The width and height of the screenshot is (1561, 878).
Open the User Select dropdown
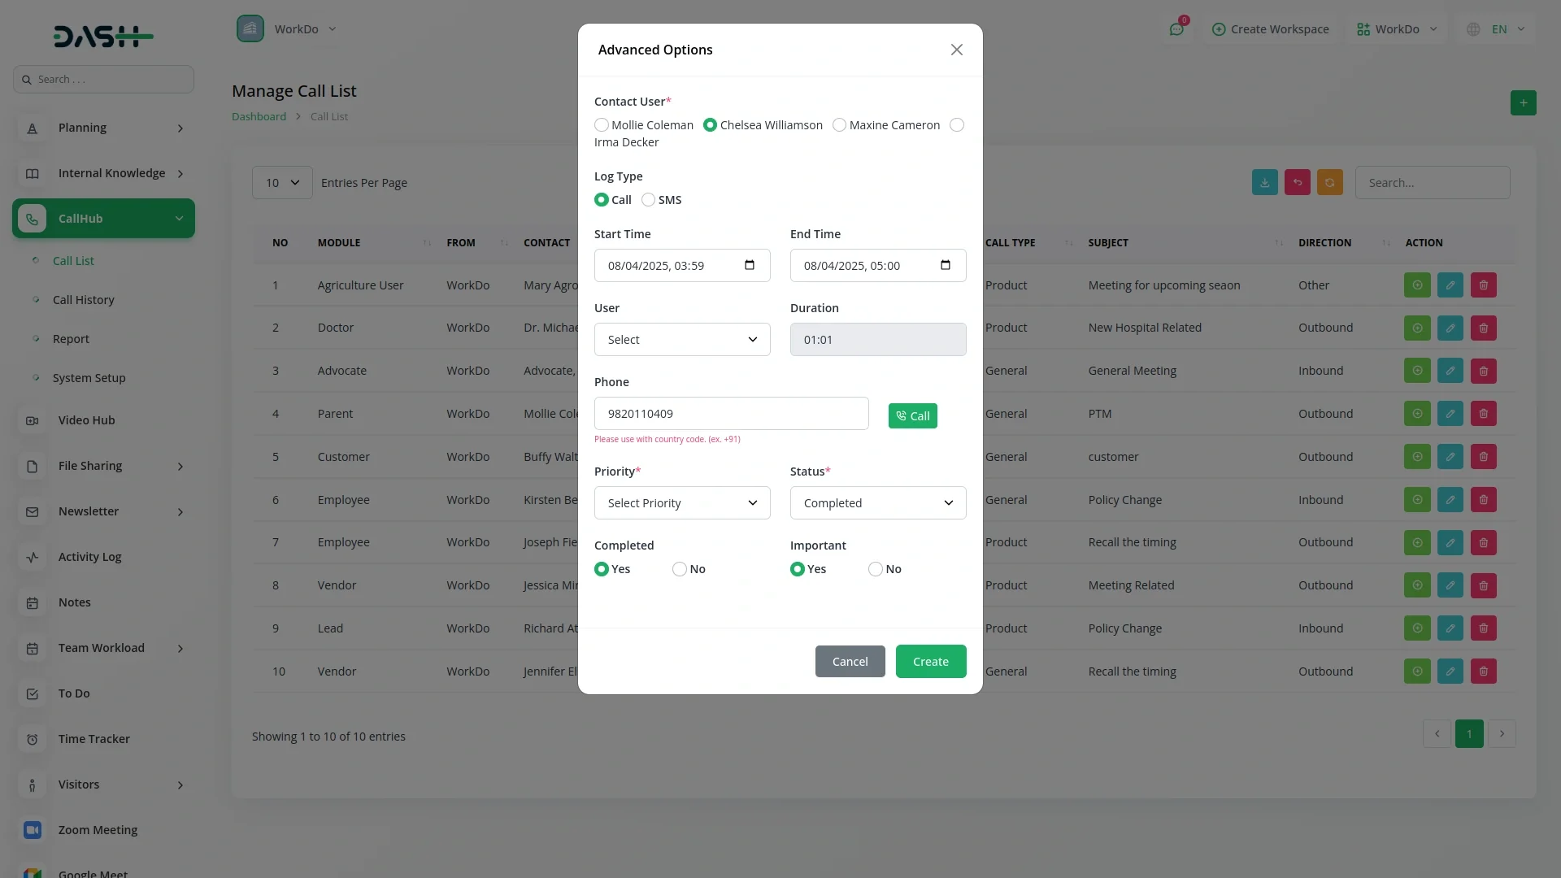click(681, 340)
